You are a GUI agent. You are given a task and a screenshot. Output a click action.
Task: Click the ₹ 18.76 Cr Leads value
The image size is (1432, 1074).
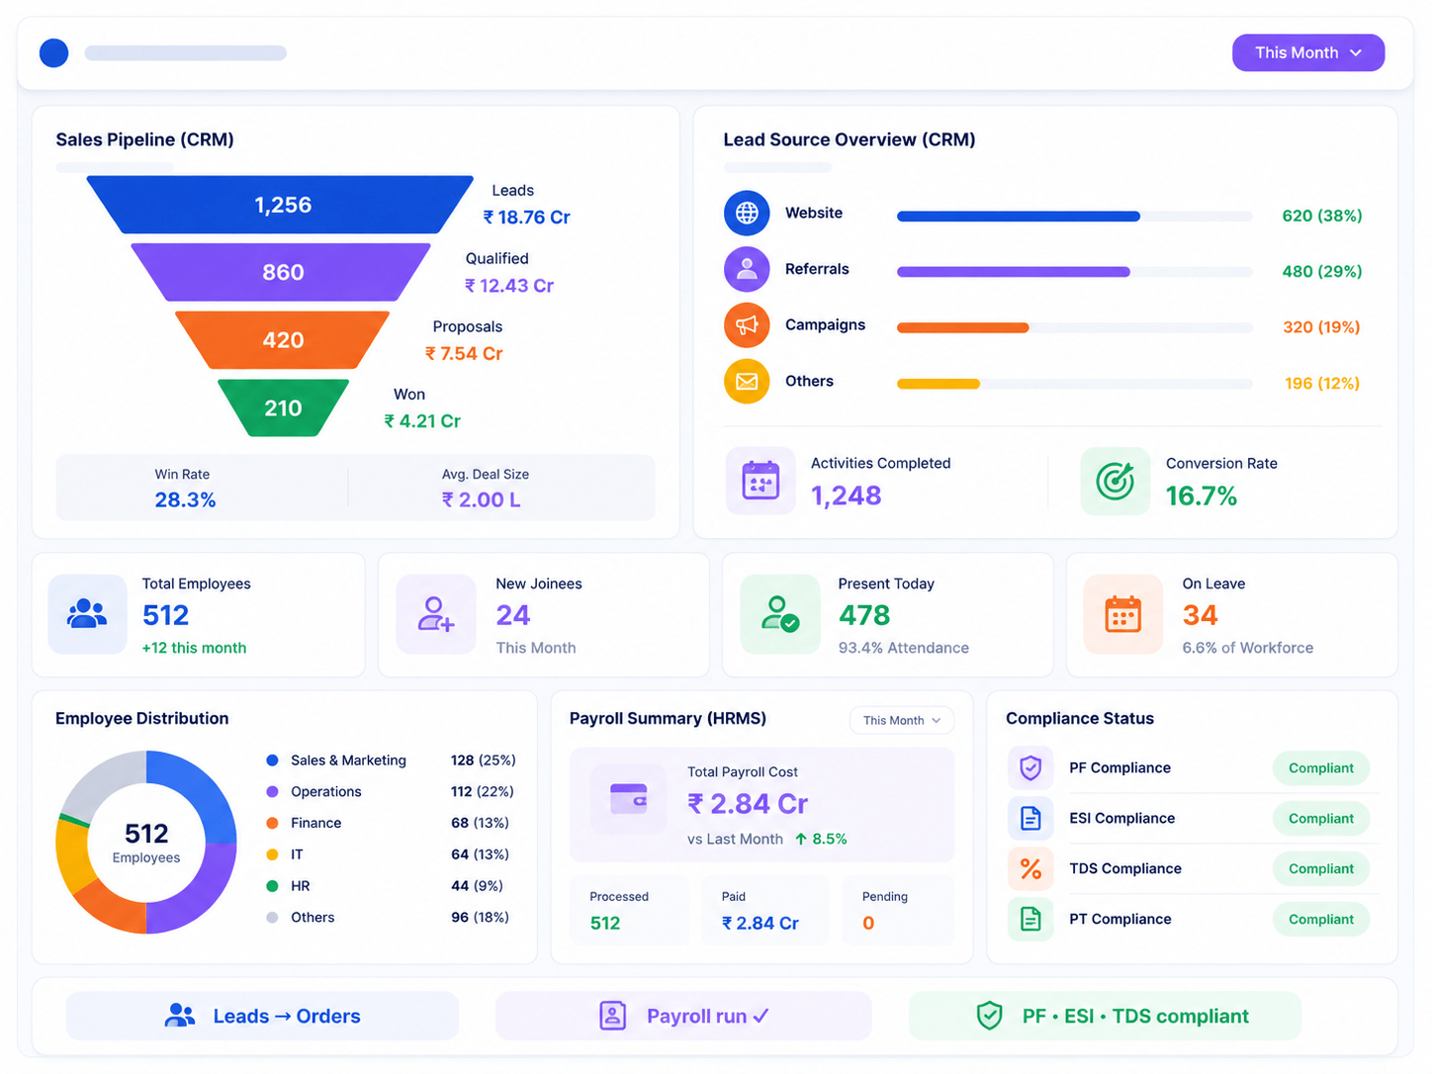(526, 218)
